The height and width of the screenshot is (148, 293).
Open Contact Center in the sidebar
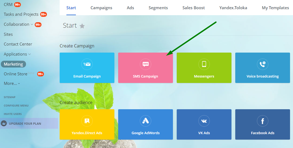18,44
